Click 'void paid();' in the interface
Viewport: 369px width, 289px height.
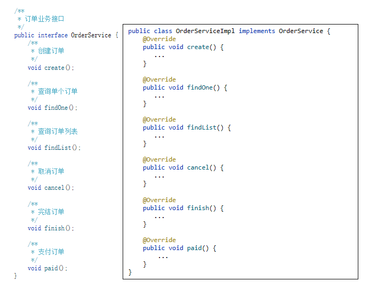click(47, 268)
